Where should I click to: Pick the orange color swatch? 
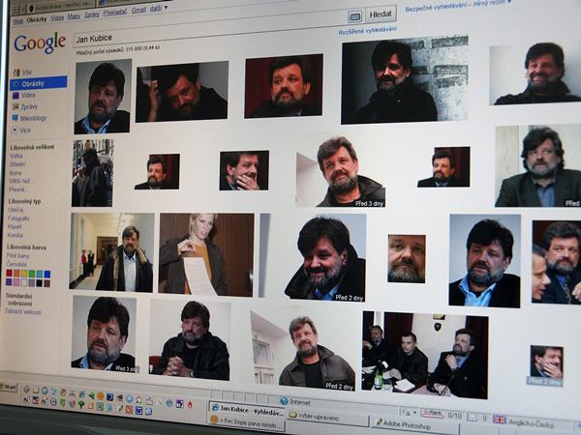[16, 274]
